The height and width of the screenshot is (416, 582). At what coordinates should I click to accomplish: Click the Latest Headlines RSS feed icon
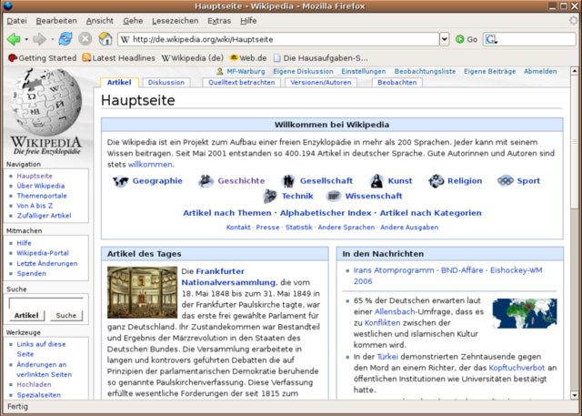[x=86, y=57]
